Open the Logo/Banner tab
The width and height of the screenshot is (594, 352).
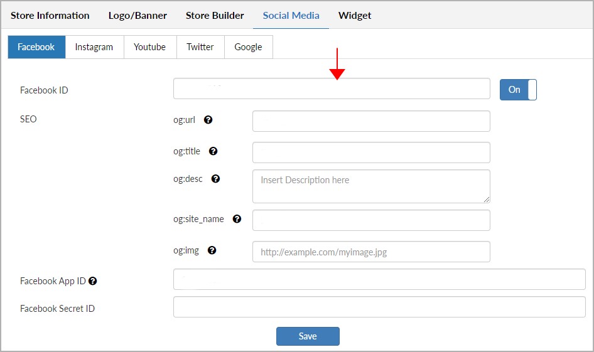[x=138, y=16]
